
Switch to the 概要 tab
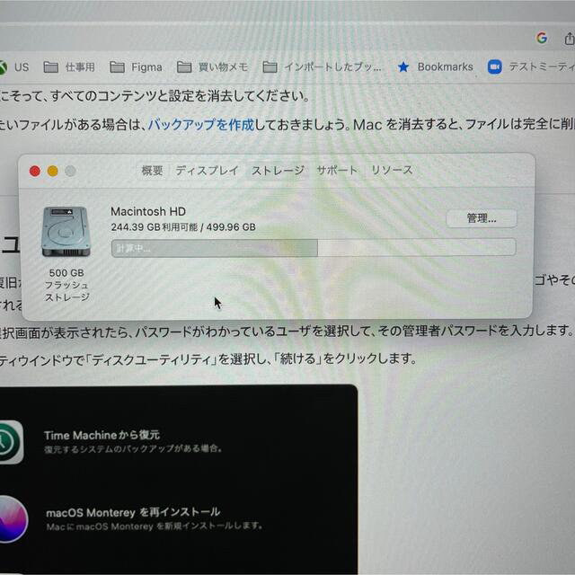(152, 171)
